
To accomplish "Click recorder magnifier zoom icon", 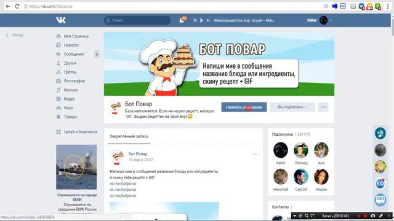I will [307, 215].
